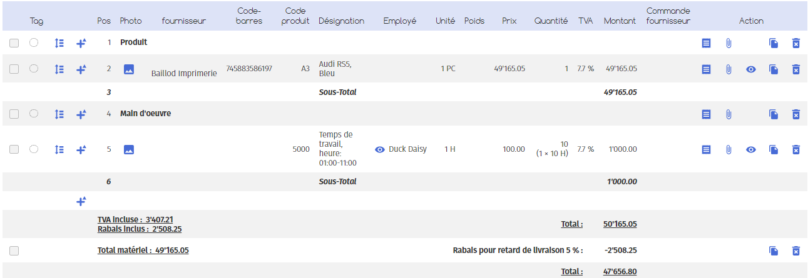This screenshot has width=808, height=278.
Task: Reorder the Produit row with sort icon
Action: point(59,43)
